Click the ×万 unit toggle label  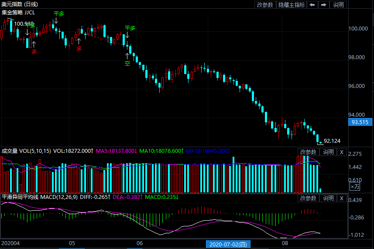click(x=355, y=186)
